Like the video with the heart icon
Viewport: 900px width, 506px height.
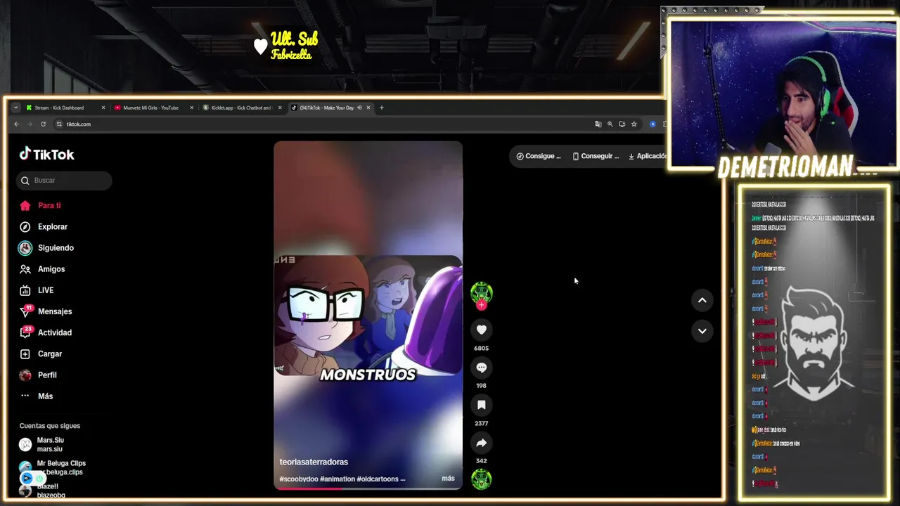(x=482, y=330)
